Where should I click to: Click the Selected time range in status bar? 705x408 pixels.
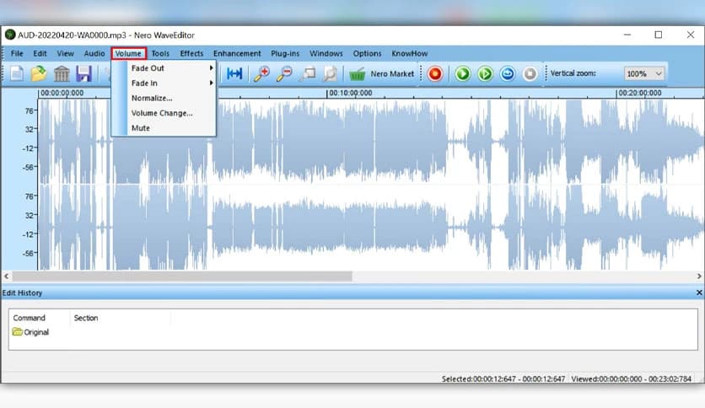coord(503,378)
